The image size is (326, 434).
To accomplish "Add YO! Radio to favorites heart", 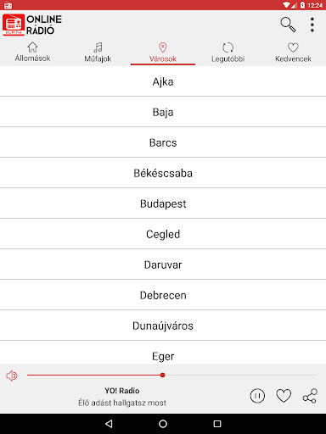I will click(284, 396).
